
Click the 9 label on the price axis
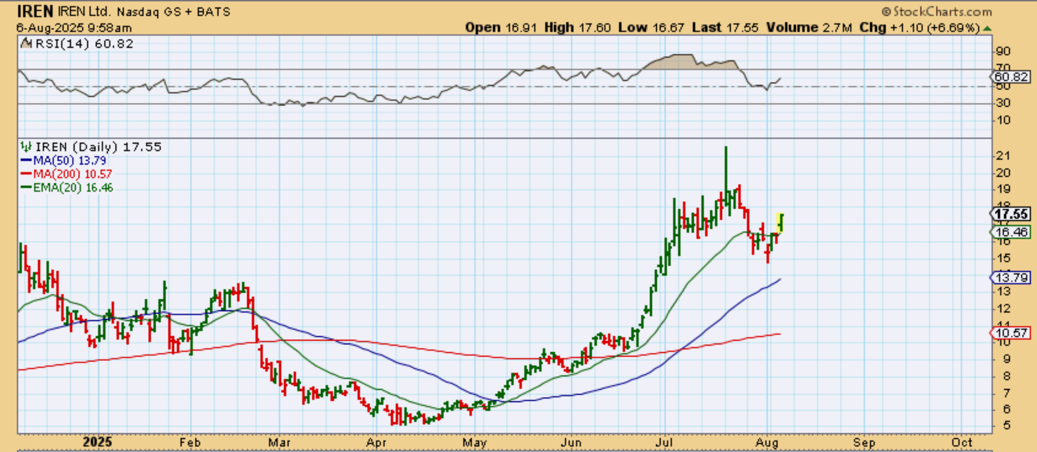tap(1007, 359)
